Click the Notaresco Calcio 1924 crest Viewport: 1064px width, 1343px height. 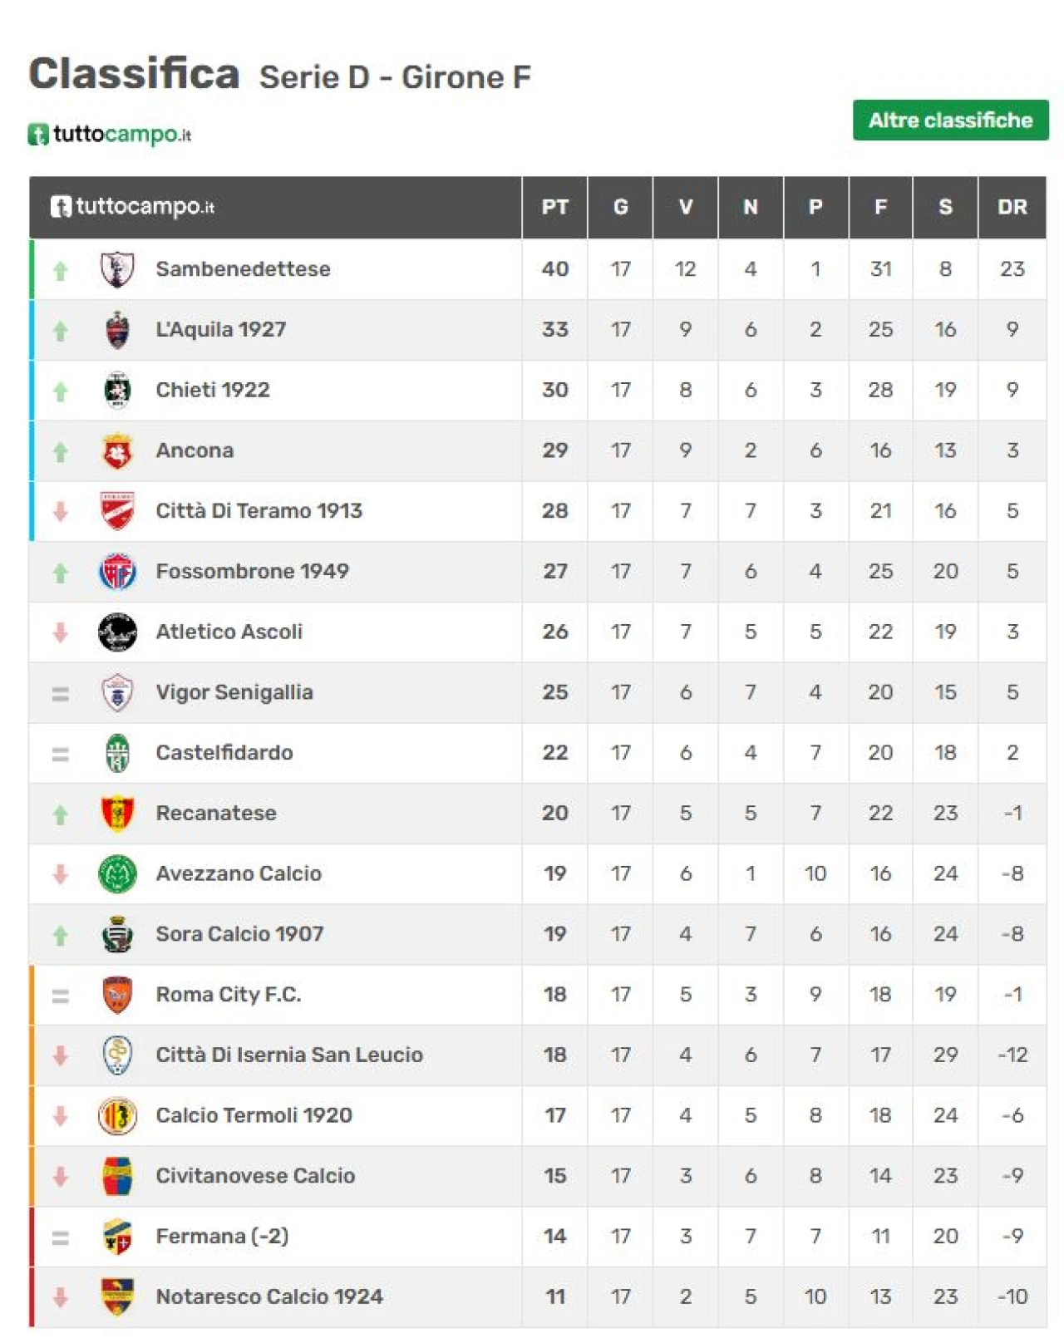pyautogui.click(x=117, y=1296)
